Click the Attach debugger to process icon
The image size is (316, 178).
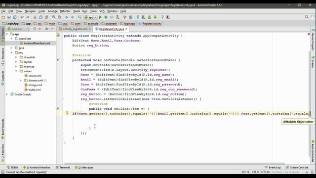point(118,17)
